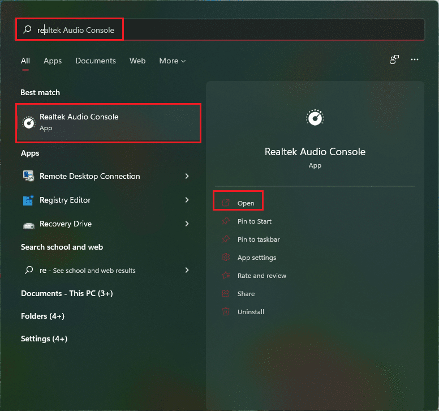This screenshot has height=411, width=439.
Task: Click the Share icon
Action: tap(226, 293)
